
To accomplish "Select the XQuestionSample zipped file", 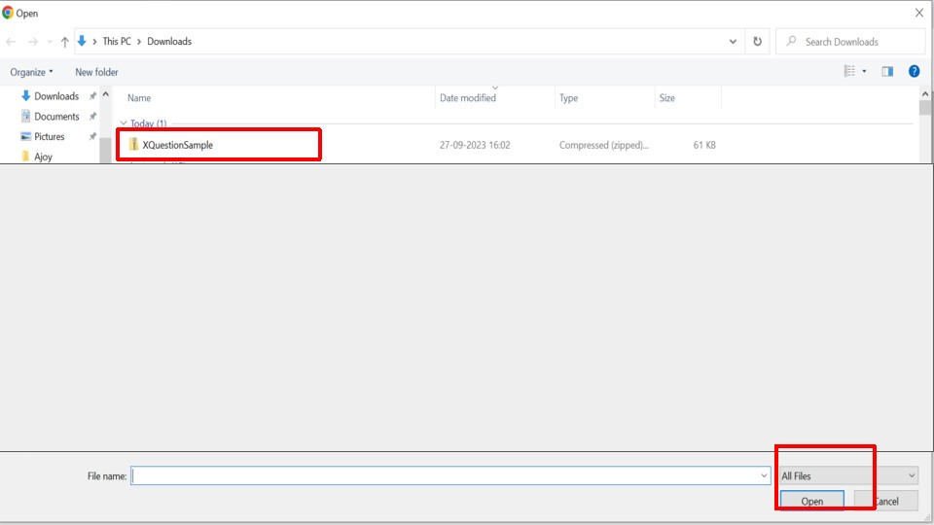I will 177,145.
